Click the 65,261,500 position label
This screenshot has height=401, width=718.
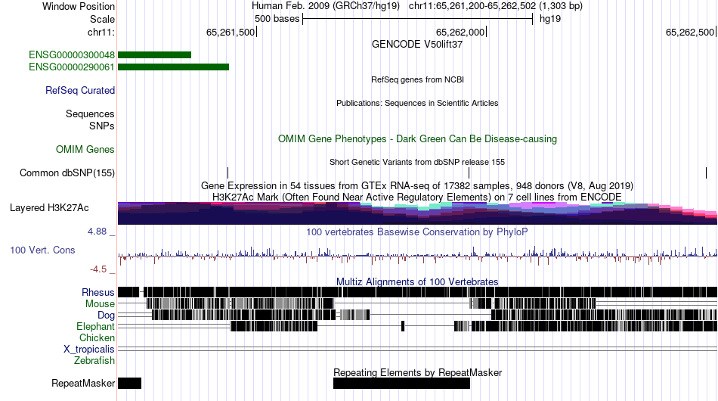click(x=231, y=32)
